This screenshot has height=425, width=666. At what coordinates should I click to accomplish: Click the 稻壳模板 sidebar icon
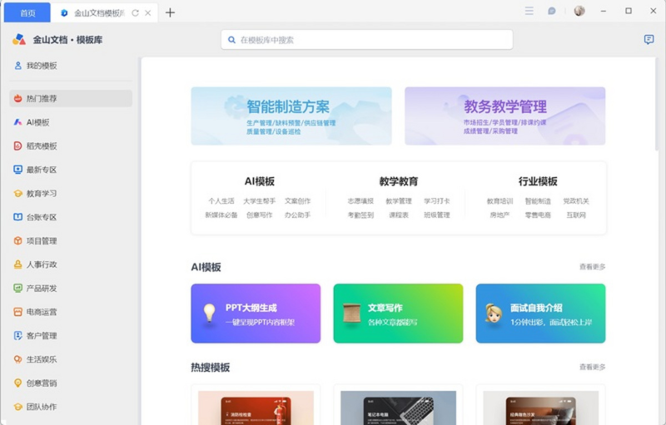point(17,146)
